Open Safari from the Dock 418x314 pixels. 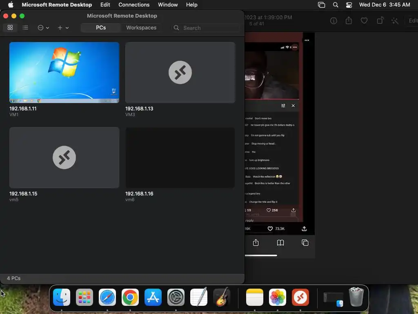[107, 297]
